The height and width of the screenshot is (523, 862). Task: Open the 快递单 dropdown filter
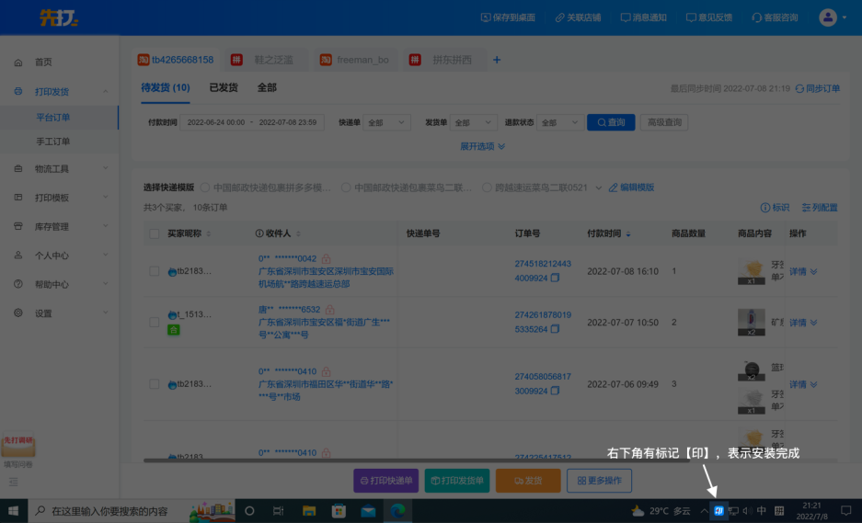pyautogui.click(x=387, y=122)
